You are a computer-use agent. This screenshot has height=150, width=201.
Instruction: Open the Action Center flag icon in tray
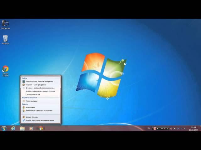[178, 128]
